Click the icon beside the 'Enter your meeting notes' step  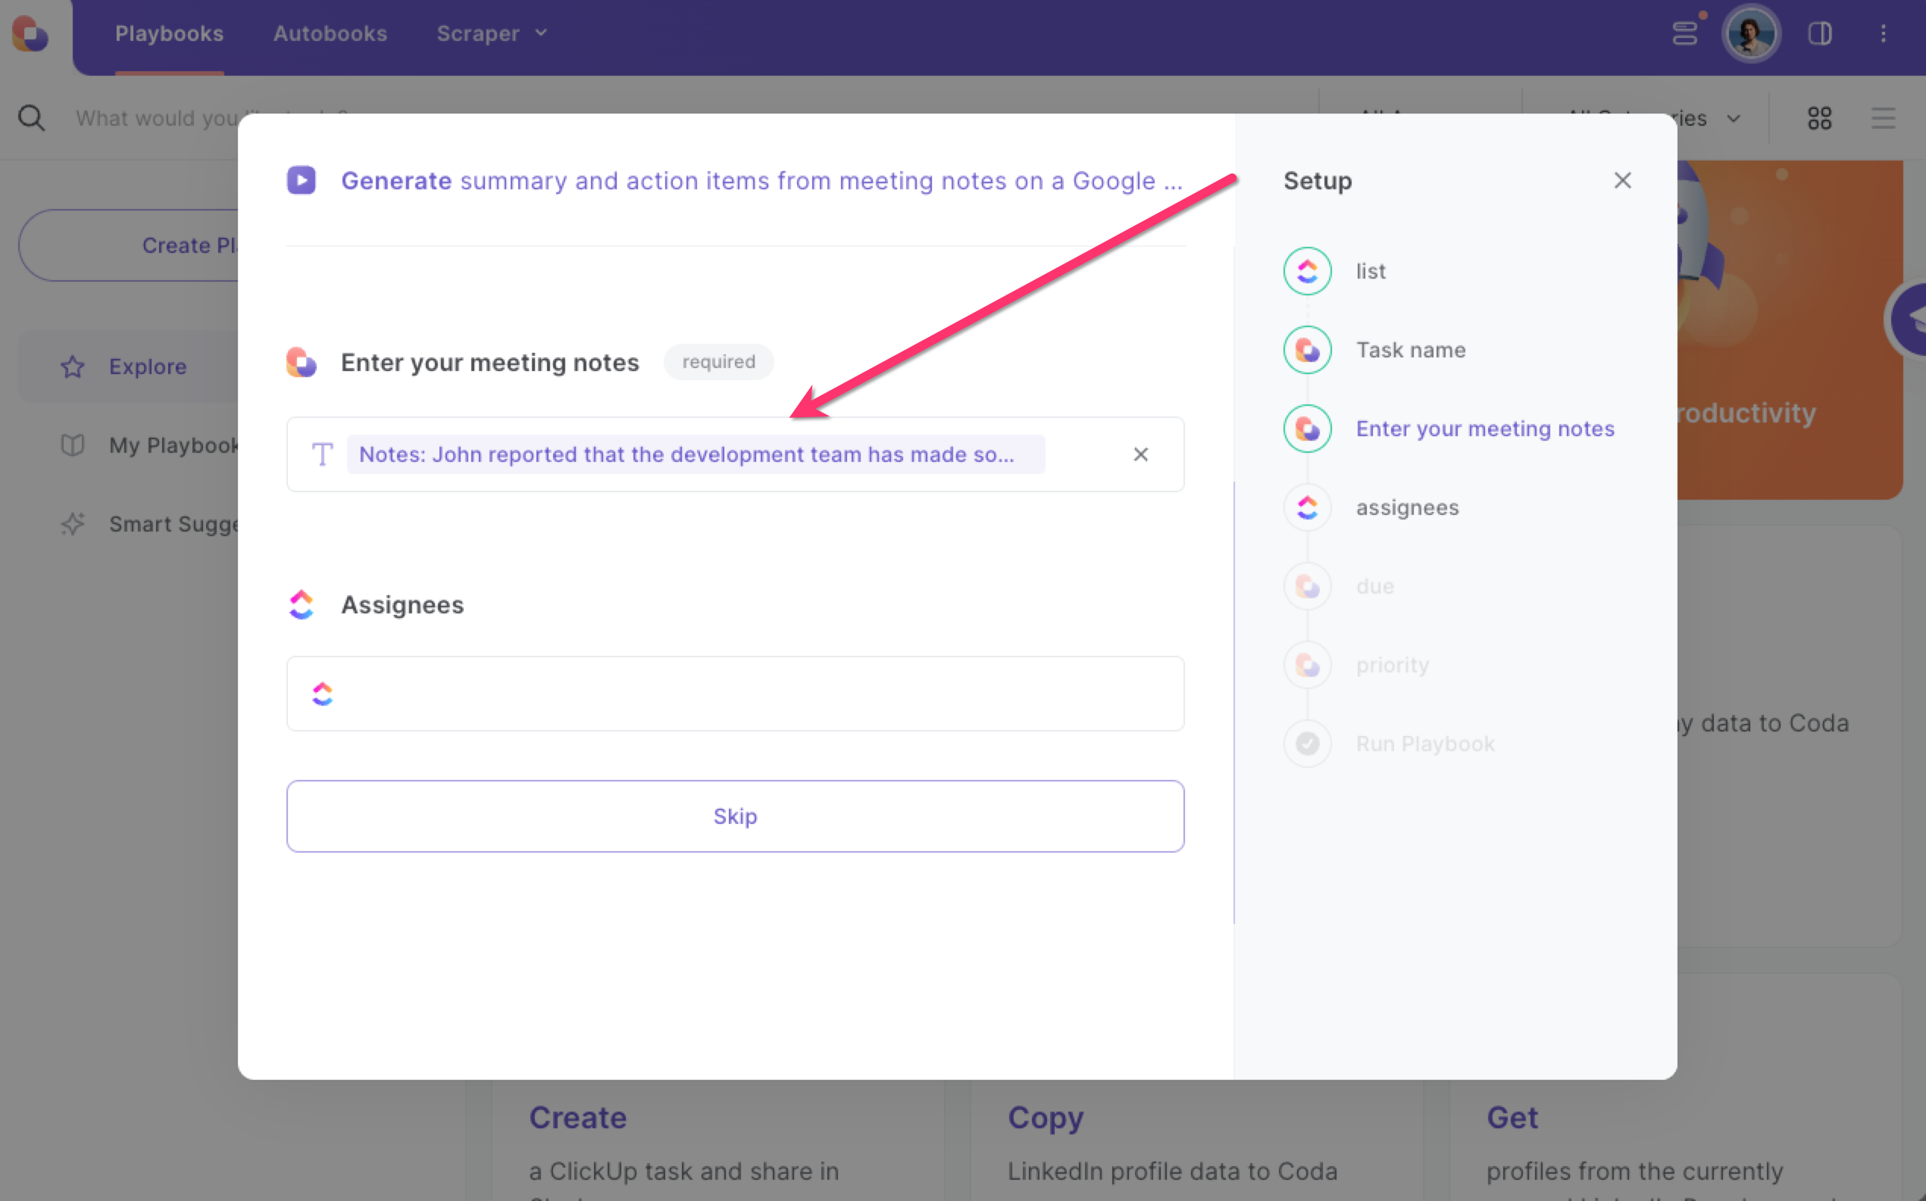click(1307, 428)
